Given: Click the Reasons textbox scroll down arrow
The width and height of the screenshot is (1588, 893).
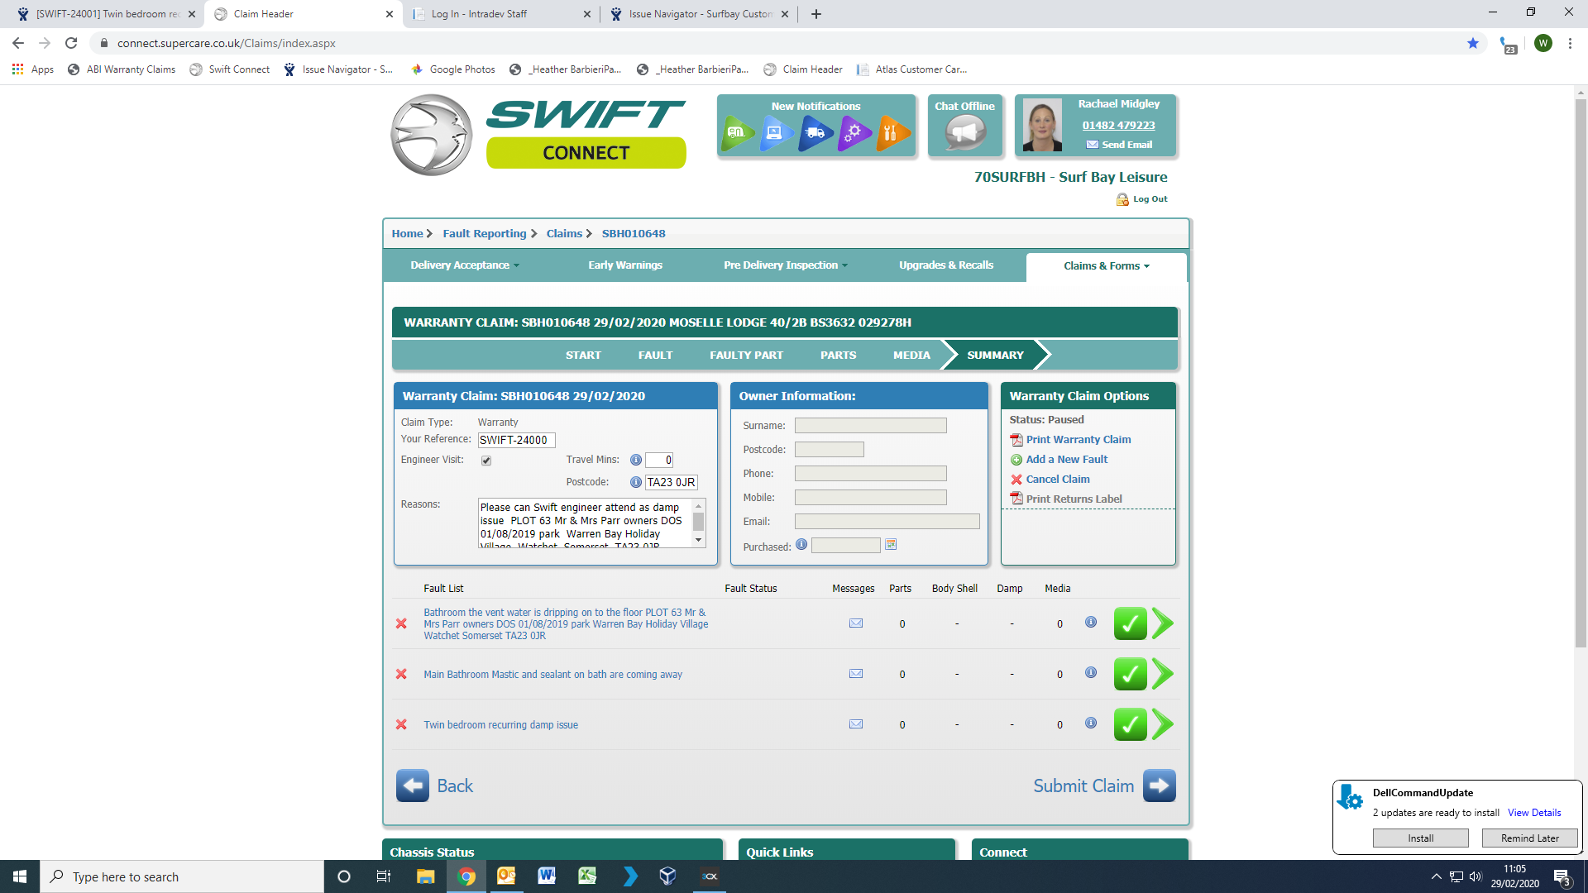Looking at the screenshot, I should point(699,540).
